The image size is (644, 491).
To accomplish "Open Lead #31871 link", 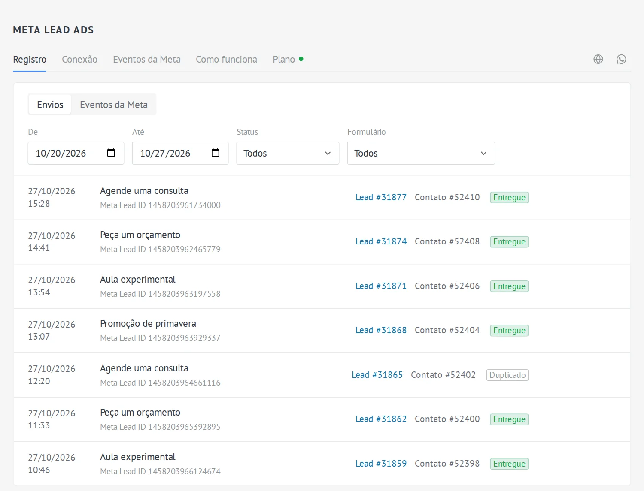I will pos(381,286).
